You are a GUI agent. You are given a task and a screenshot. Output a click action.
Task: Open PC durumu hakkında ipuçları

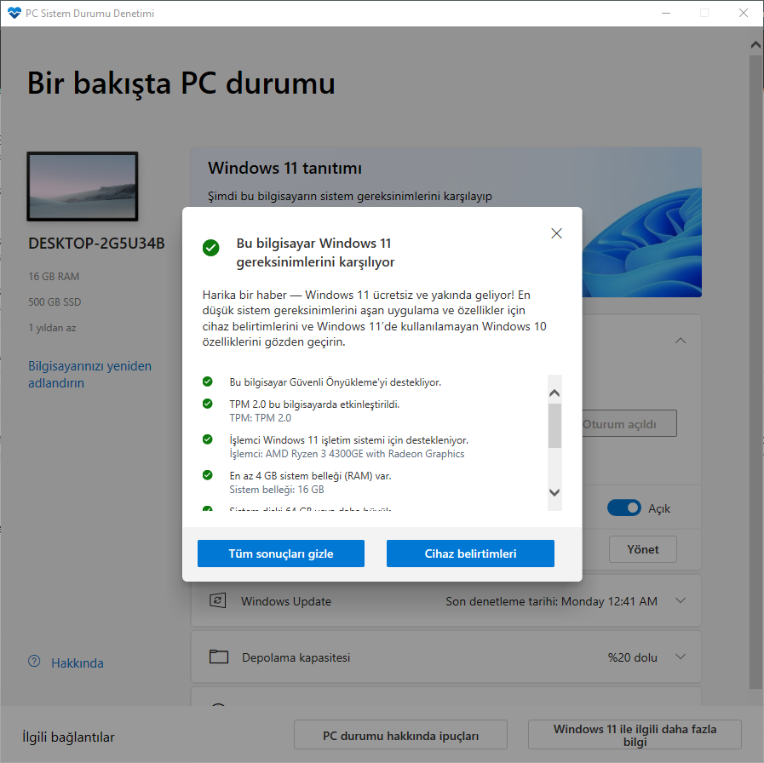pyautogui.click(x=400, y=735)
